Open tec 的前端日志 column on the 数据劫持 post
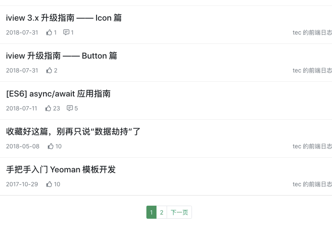 point(312,146)
